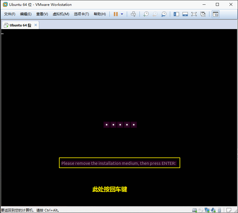Click the network adapter status icon
Image resolution: width=238 pixels, height=213 pixels.
(x=207, y=210)
